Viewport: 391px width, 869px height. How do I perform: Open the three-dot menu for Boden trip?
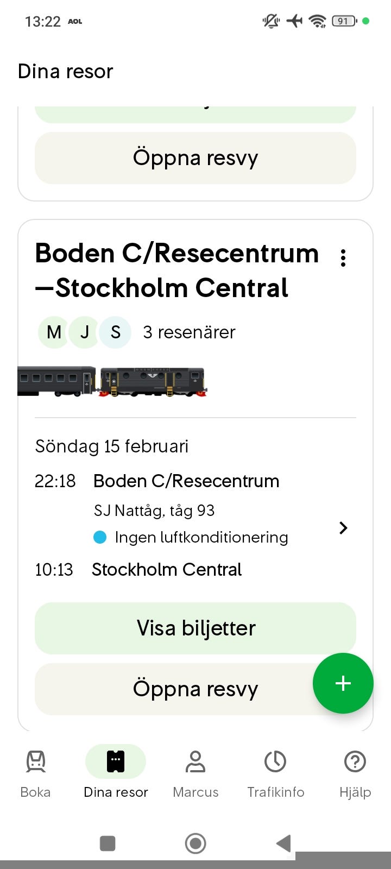(x=343, y=258)
